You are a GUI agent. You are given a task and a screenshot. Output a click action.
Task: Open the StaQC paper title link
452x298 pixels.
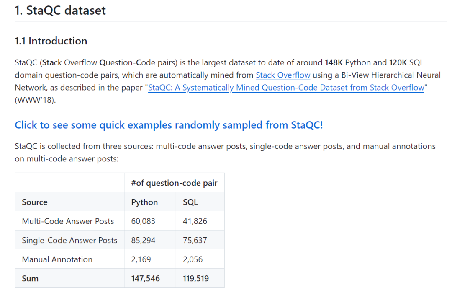point(286,88)
